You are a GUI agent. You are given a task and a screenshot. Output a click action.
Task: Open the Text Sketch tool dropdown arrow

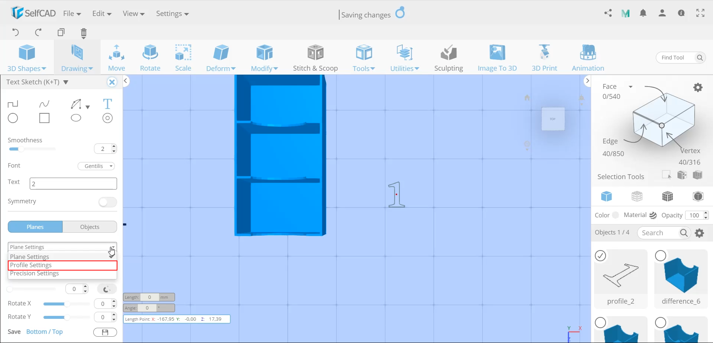[x=66, y=82]
